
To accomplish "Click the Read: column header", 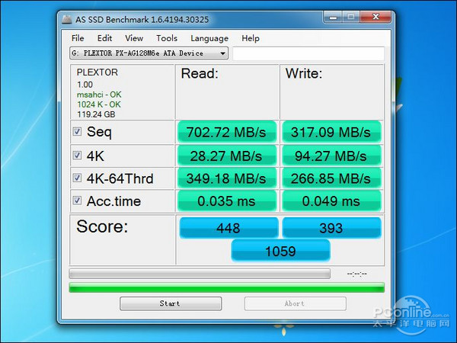I will coord(200,73).
